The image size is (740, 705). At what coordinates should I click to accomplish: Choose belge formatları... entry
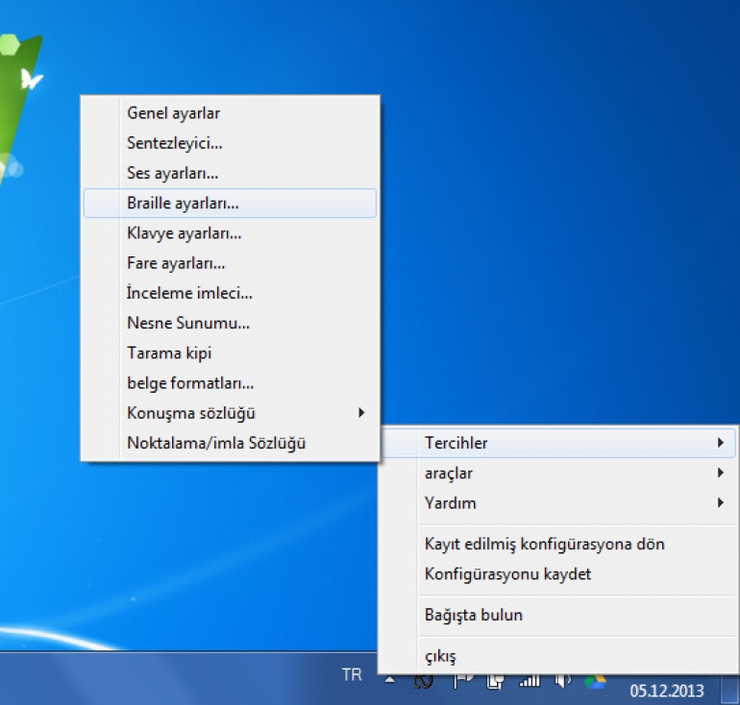tap(230, 383)
